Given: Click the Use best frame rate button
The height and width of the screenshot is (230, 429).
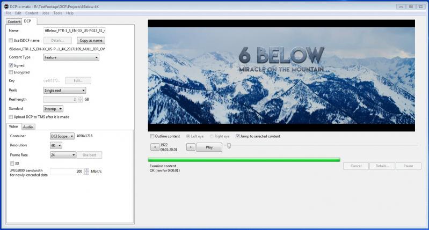Looking at the screenshot, I should [89, 155].
